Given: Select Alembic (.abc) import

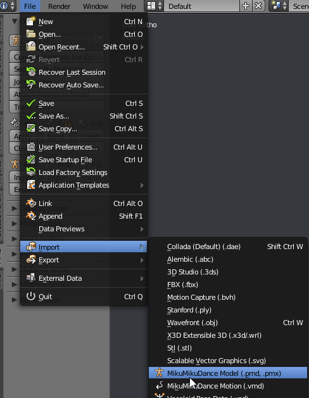Looking at the screenshot, I should pyautogui.click(x=228, y=259).
